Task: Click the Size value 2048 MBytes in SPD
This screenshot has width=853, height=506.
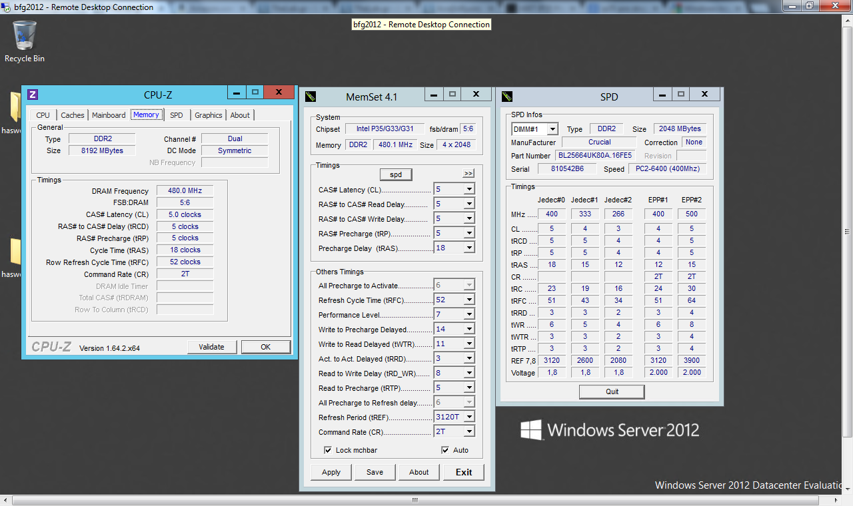Action: [x=679, y=128]
